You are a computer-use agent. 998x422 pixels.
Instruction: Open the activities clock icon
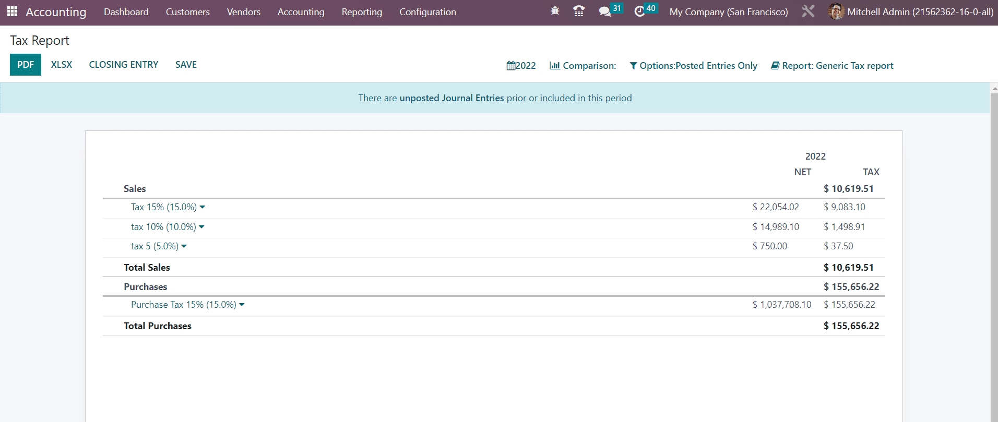[x=639, y=11]
